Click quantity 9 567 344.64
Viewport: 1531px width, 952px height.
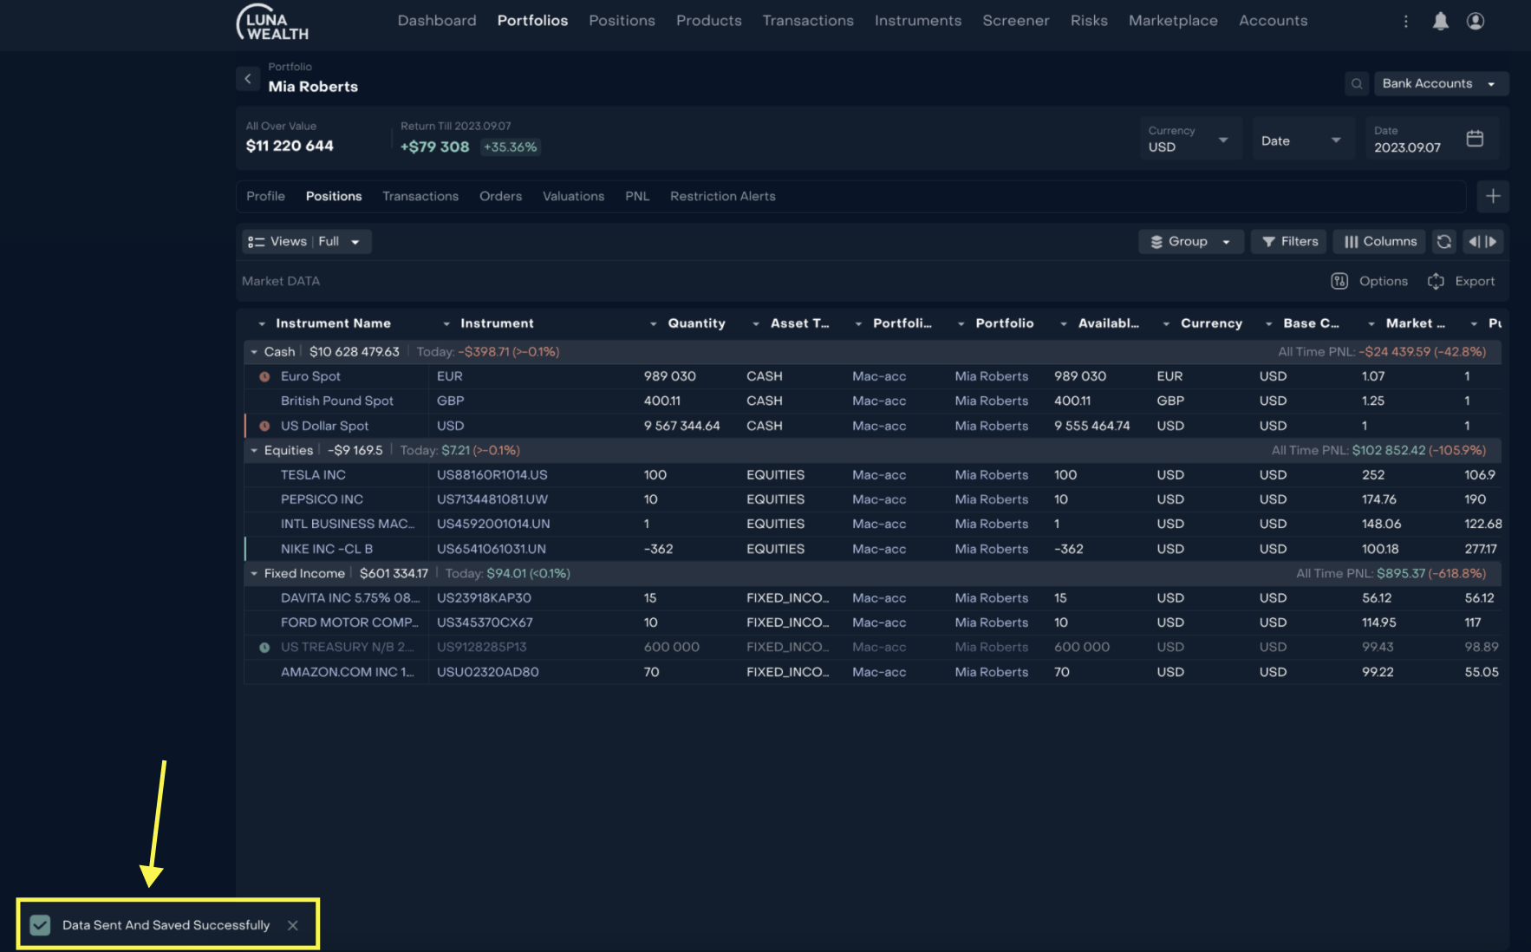coord(681,426)
